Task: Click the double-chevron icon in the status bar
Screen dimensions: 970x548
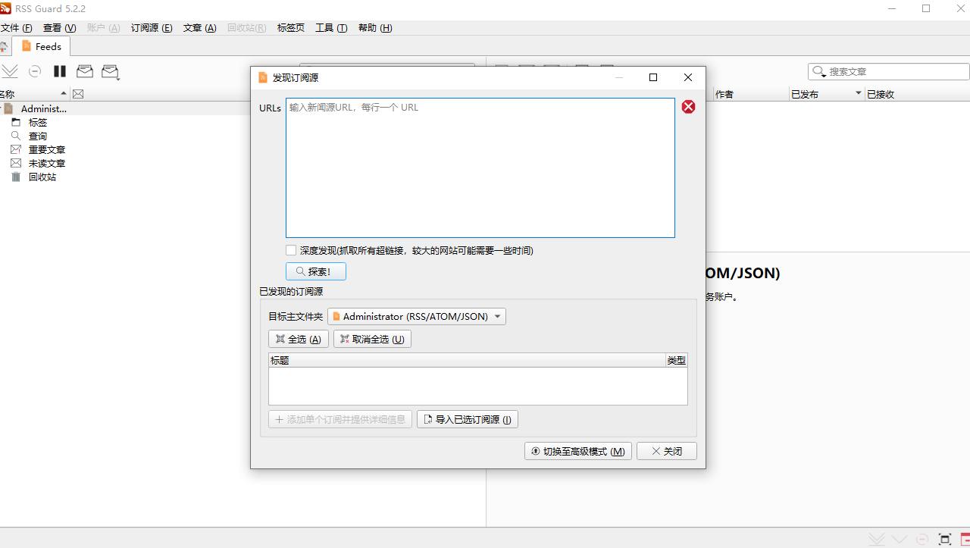Action: (x=877, y=539)
